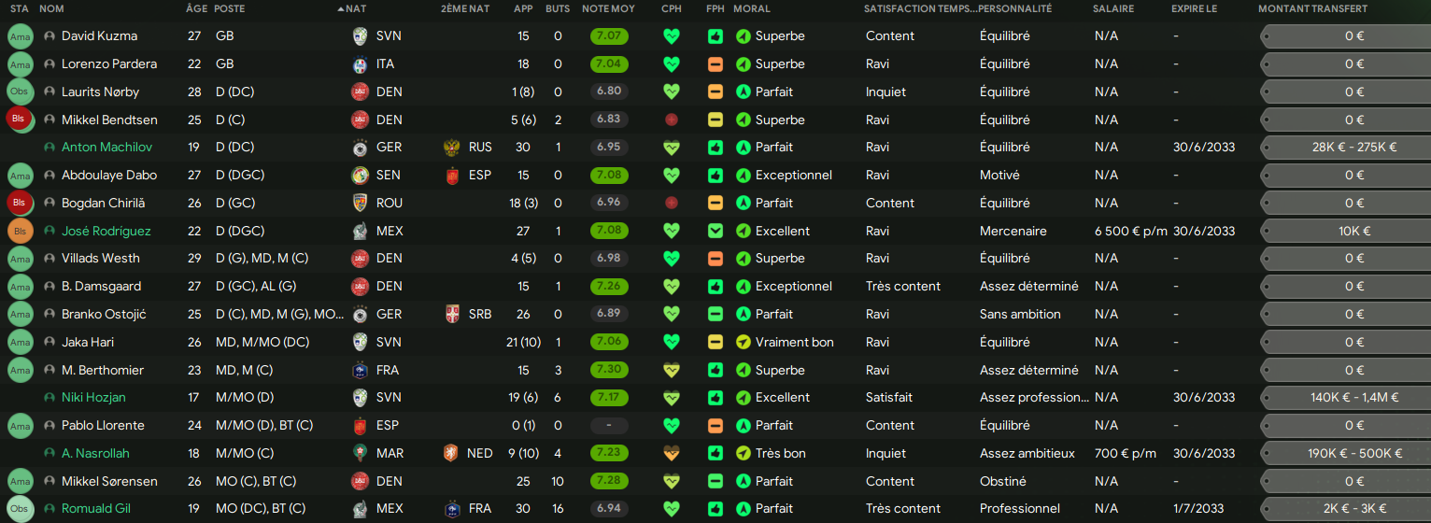
Task: Click the red injury condition icon for Bogdan Chirilă
Action: pos(671,203)
